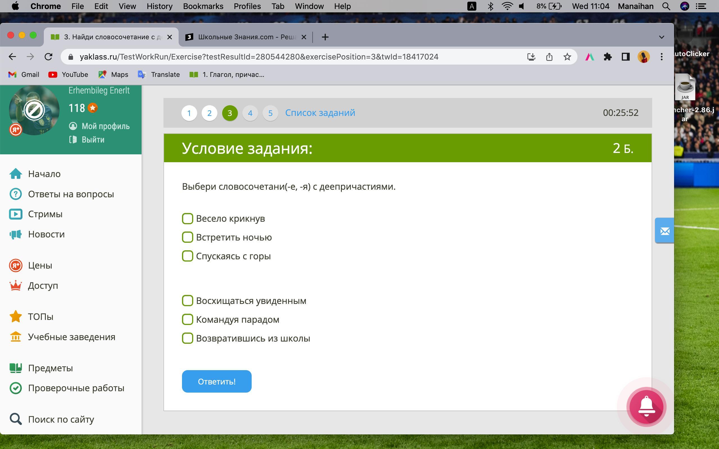719x449 pixels.
Task: Check the 'Весело крикнув' checkbox
Action: 188,219
